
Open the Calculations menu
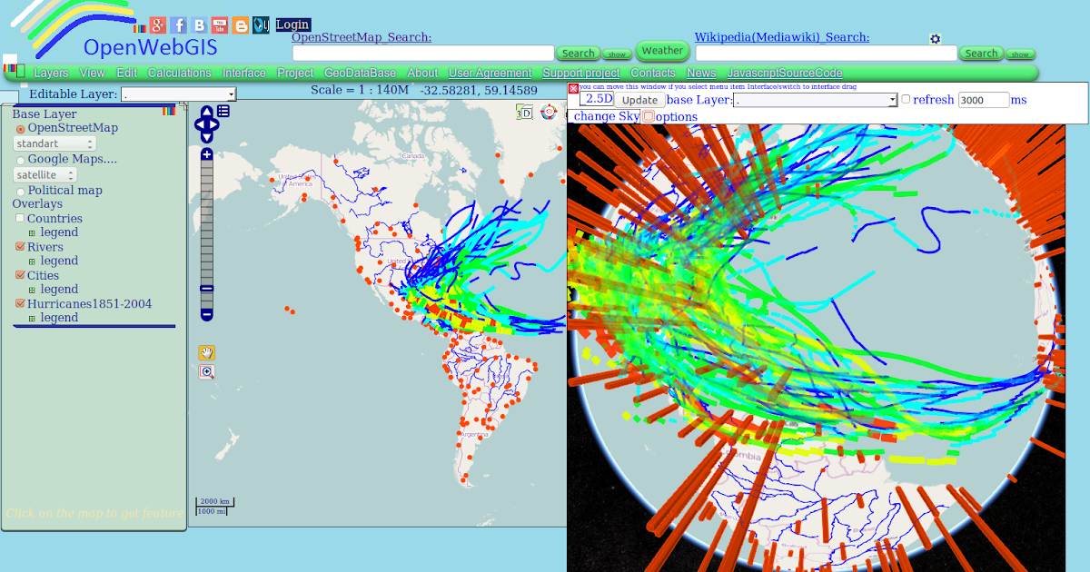[180, 72]
